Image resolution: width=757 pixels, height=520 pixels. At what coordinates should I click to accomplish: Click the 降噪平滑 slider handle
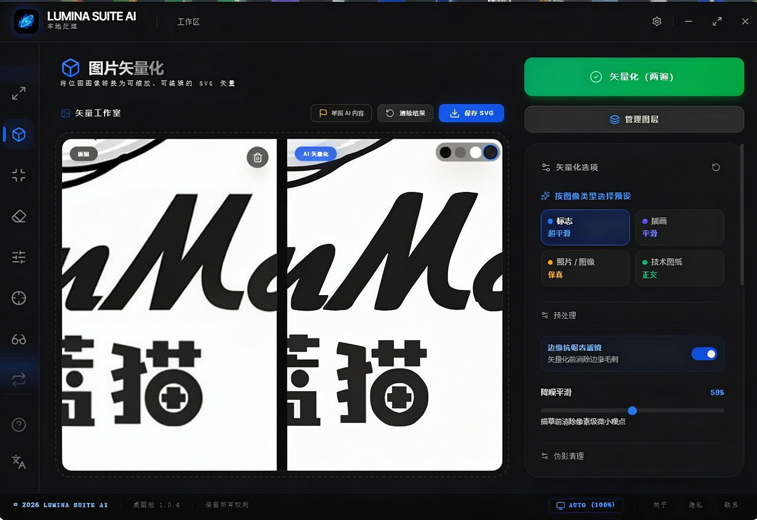(632, 411)
